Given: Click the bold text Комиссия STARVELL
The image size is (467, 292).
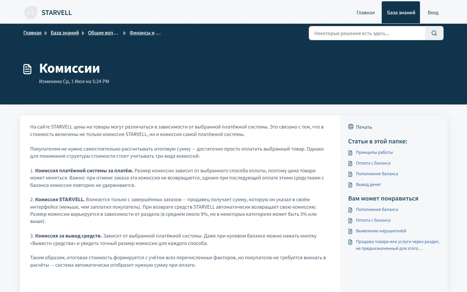Looking at the screenshot, I should pyautogui.click(x=60, y=200).
